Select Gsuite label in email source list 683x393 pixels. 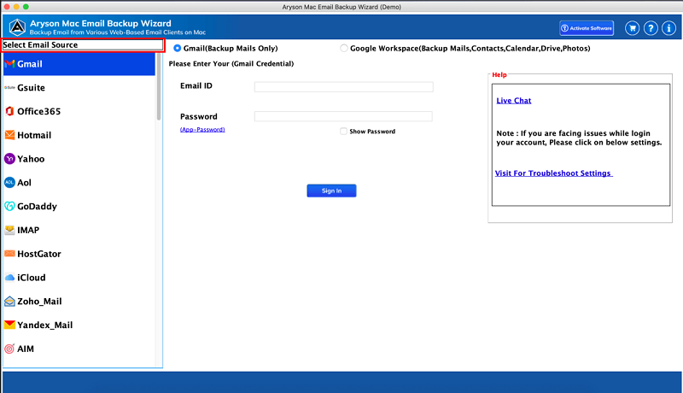point(31,88)
